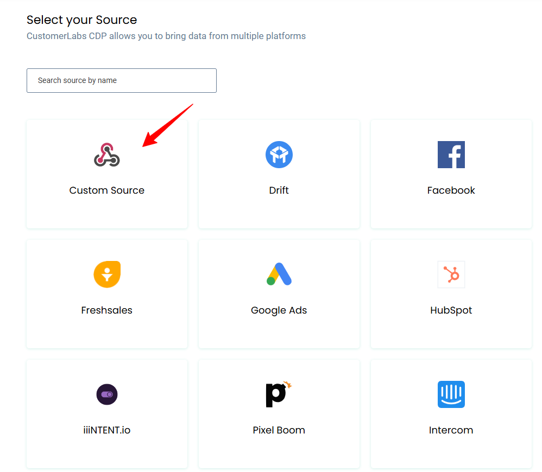The image size is (542, 472).
Task: Select Intercom as a data source
Action: click(x=451, y=413)
